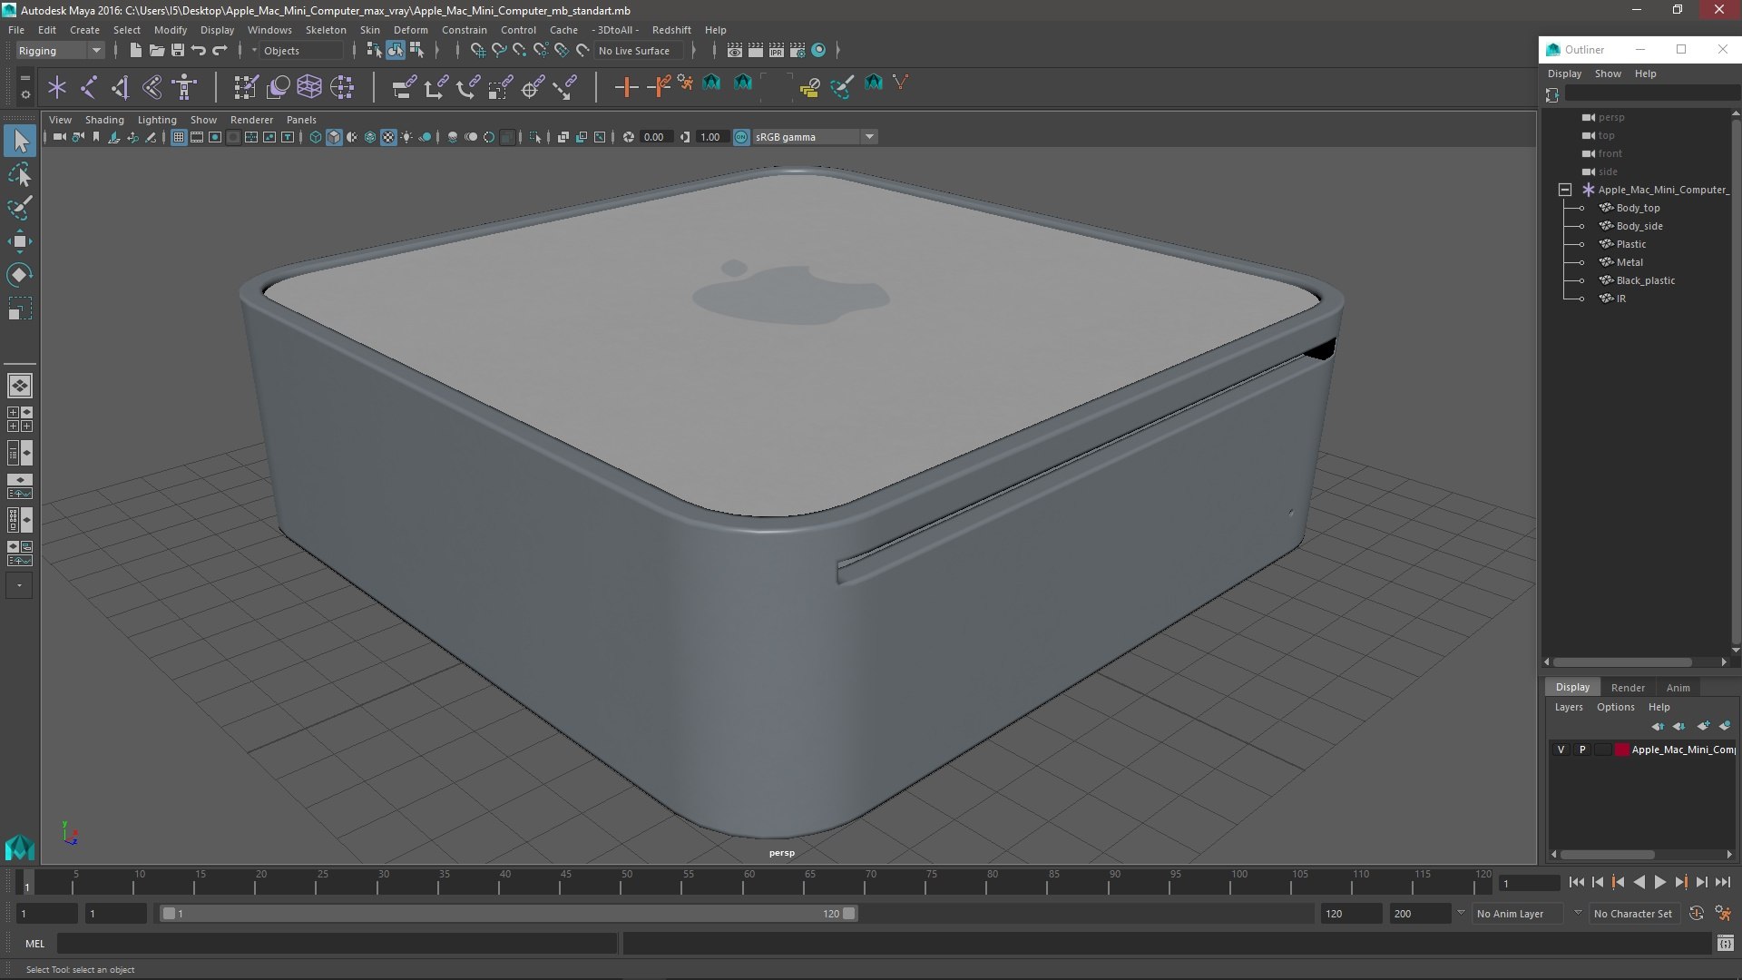The image size is (1742, 980).
Task: Click the New Scene icon
Action: [135, 51]
